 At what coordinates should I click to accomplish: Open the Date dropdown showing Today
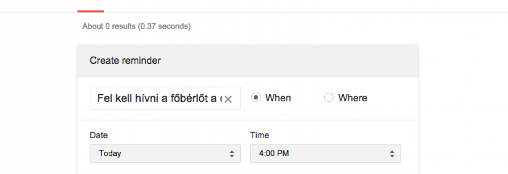165,153
